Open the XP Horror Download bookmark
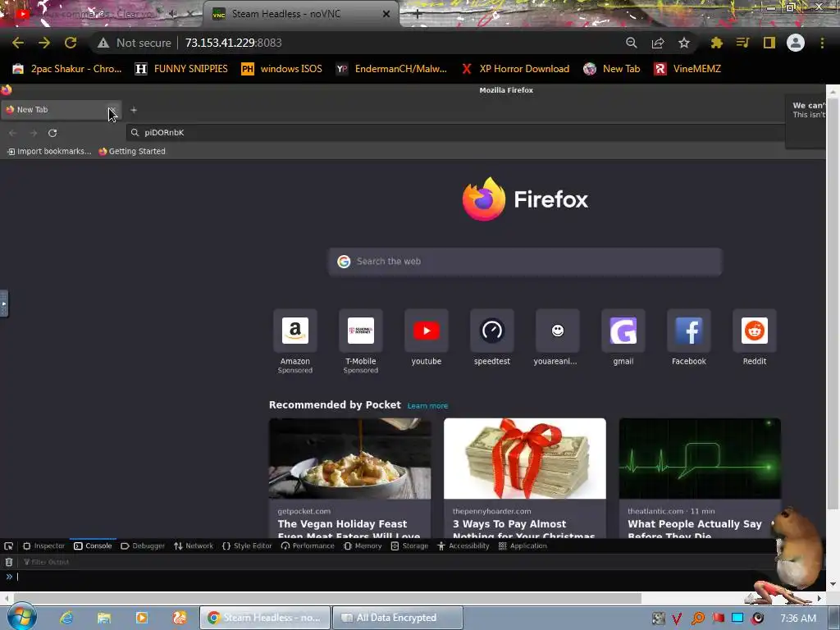Screen dimensions: 840x630 point(515,69)
